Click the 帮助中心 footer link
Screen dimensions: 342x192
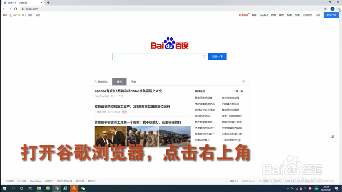tap(92, 181)
